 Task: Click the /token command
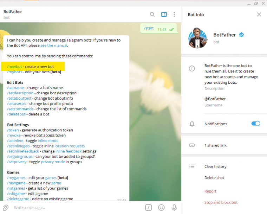(13, 130)
